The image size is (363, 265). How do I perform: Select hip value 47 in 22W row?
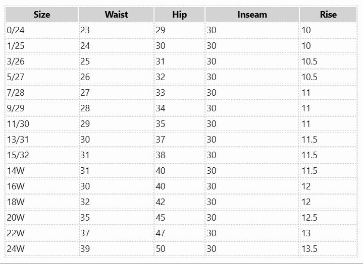(161, 233)
